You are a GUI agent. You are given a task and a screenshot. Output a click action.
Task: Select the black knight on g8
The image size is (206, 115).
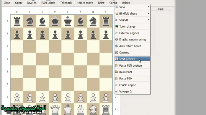93,21
